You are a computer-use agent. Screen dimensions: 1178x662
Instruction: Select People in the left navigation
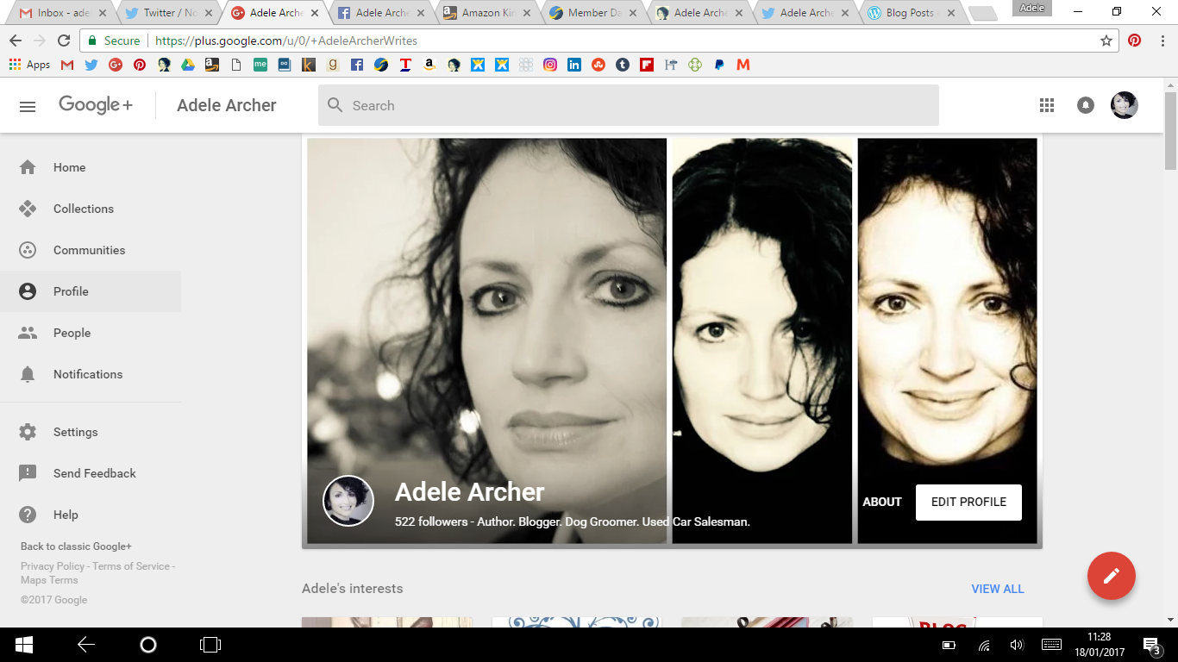point(72,333)
